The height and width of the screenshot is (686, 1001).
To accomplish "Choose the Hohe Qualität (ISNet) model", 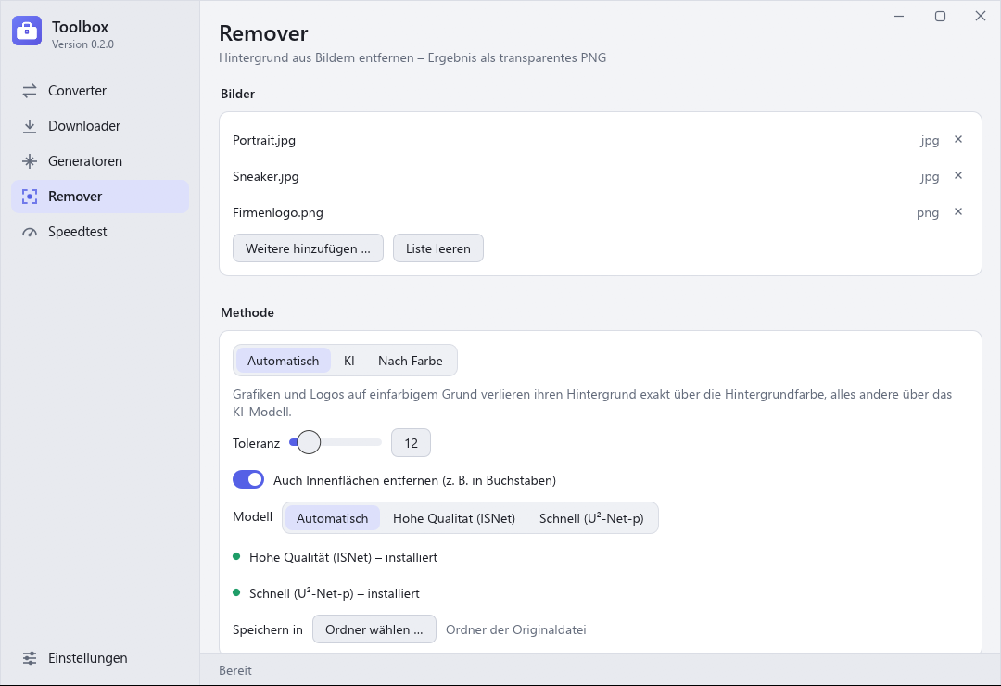I will 454,518.
